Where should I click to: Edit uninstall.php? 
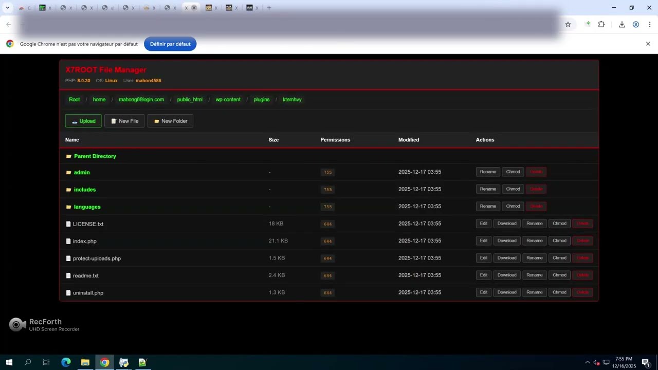(484, 292)
